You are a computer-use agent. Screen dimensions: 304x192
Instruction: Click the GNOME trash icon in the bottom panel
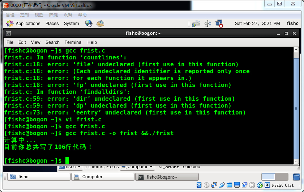pos(296,177)
